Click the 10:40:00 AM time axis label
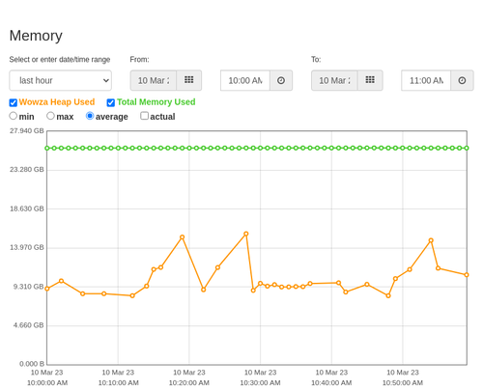 (x=331, y=383)
